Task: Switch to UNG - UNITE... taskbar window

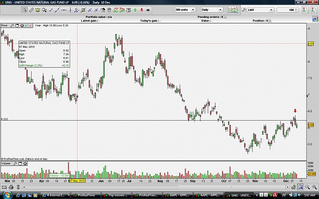Action: point(239,195)
